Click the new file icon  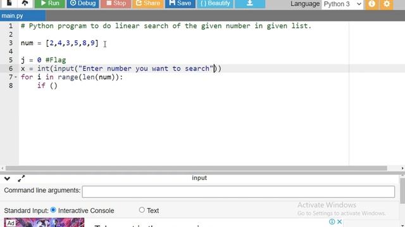coord(9,3)
